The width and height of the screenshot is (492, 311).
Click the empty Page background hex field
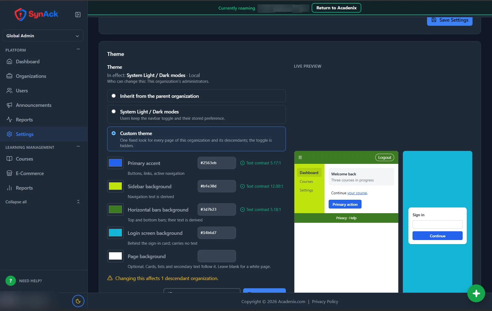pos(217,256)
